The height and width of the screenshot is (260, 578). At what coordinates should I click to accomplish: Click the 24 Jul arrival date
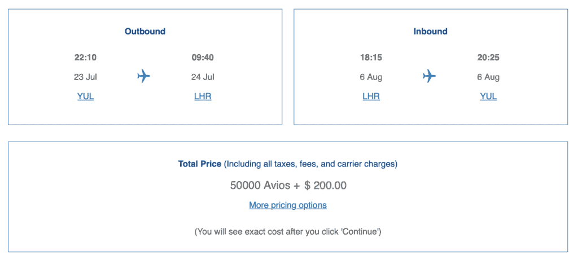203,77
